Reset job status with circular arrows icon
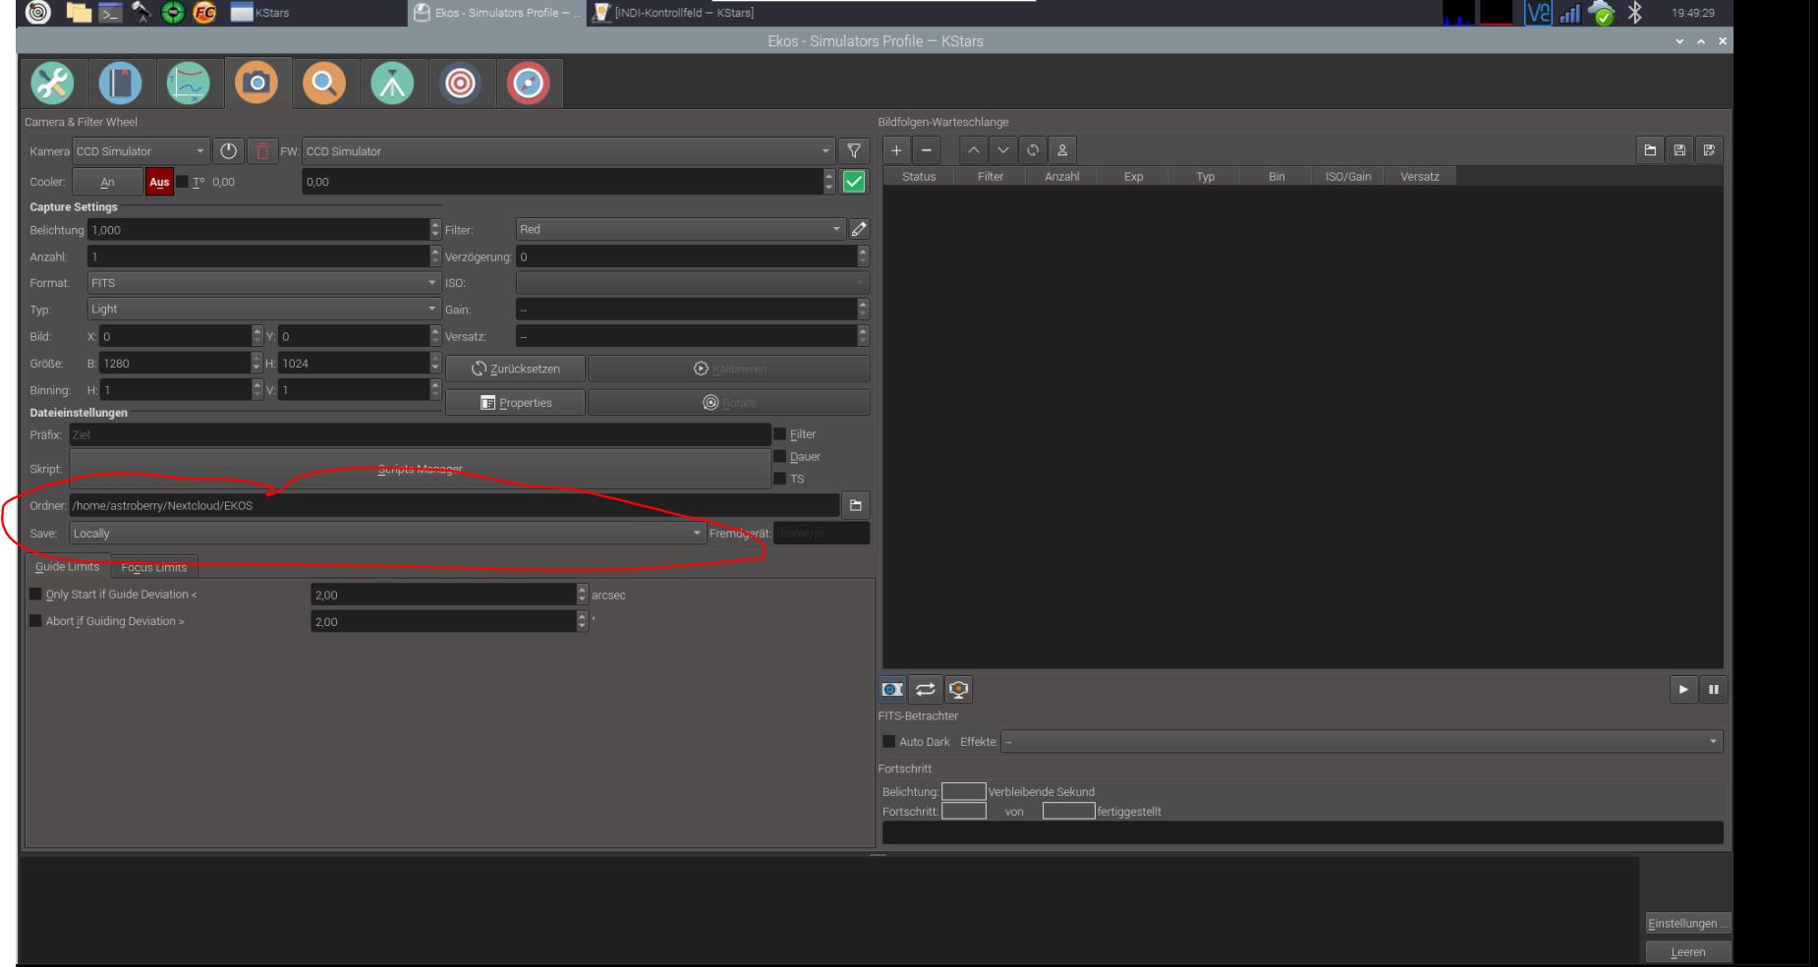The height and width of the screenshot is (967, 1818). pyautogui.click(x=1032, y=151)
